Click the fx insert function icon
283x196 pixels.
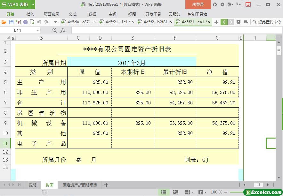[x=63, y=30]
